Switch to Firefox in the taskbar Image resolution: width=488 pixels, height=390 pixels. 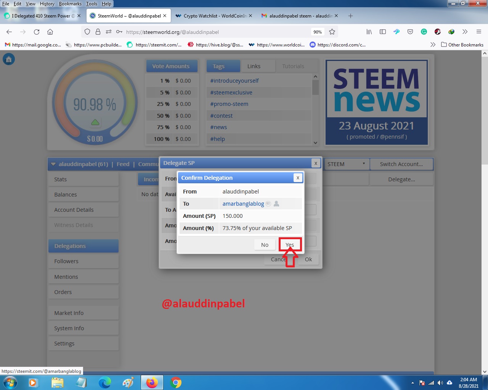pyautogui.click(x=152, y=382)
